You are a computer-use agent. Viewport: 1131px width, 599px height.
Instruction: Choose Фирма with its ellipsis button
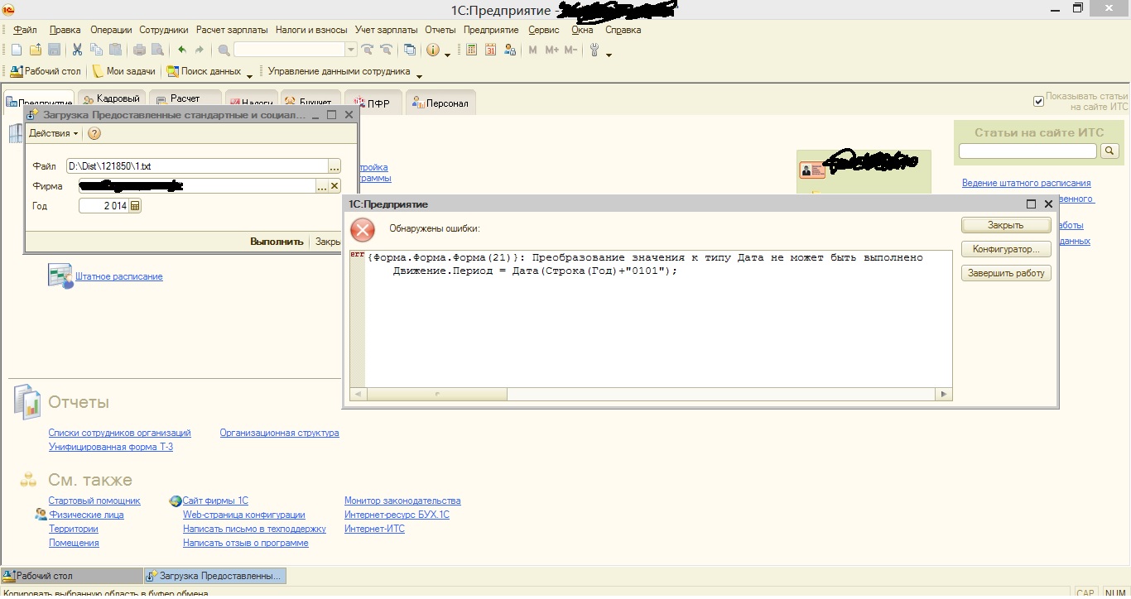(x=322, y=186)
